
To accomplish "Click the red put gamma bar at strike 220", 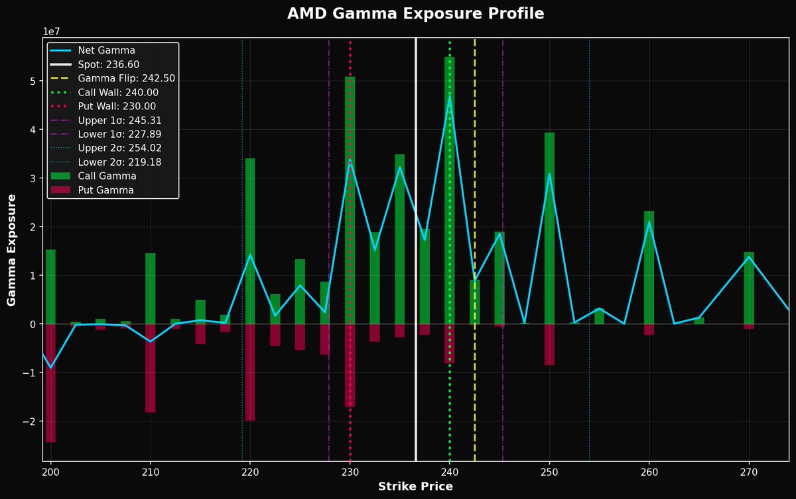I will (x=250, y=372).
